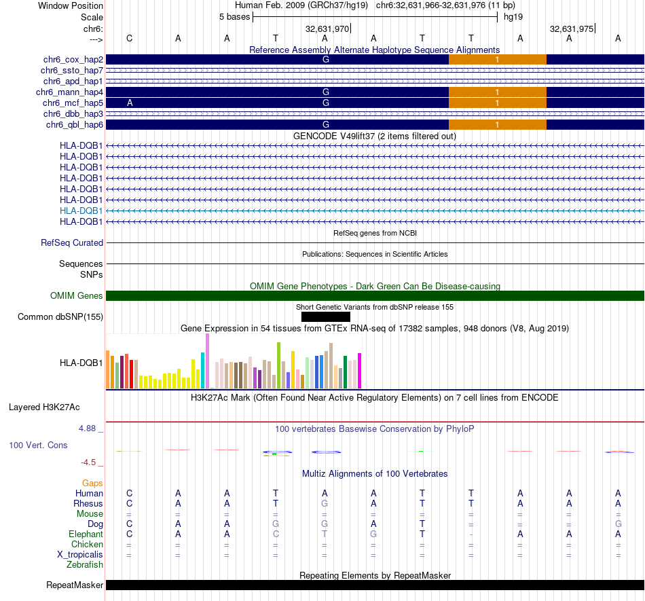
Task: Click the Elephant species label
Action: click(x=86, y=534)
